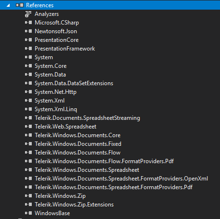The image size is (220, 219).
Task: Select Telerik.Windows.Zip.Extensions reference text
Action: (74, 205)
